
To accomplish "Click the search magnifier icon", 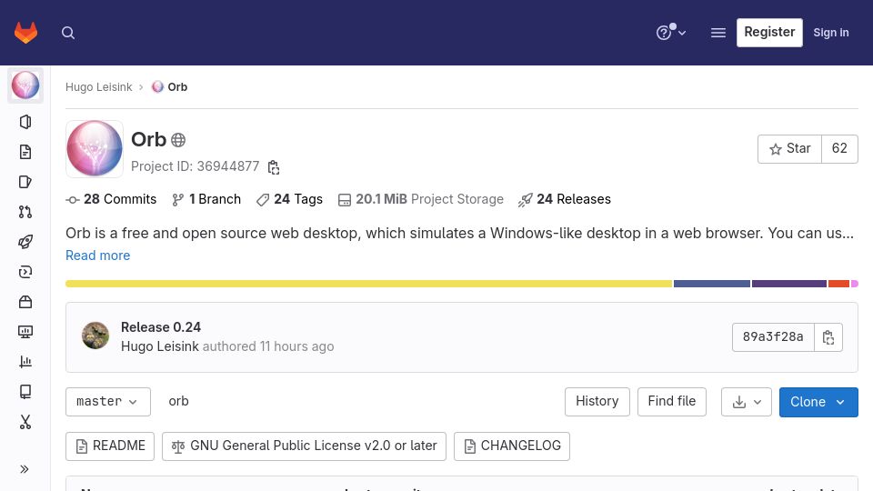I will pyautogui.click(x=68, y=33).
